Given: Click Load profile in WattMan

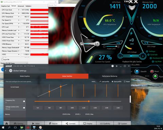Looking at the screenshot, I should pyautogui.click(x=104, y=82).
